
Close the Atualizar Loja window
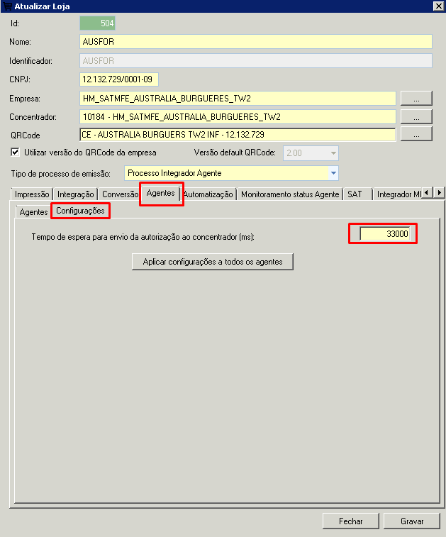437,6
